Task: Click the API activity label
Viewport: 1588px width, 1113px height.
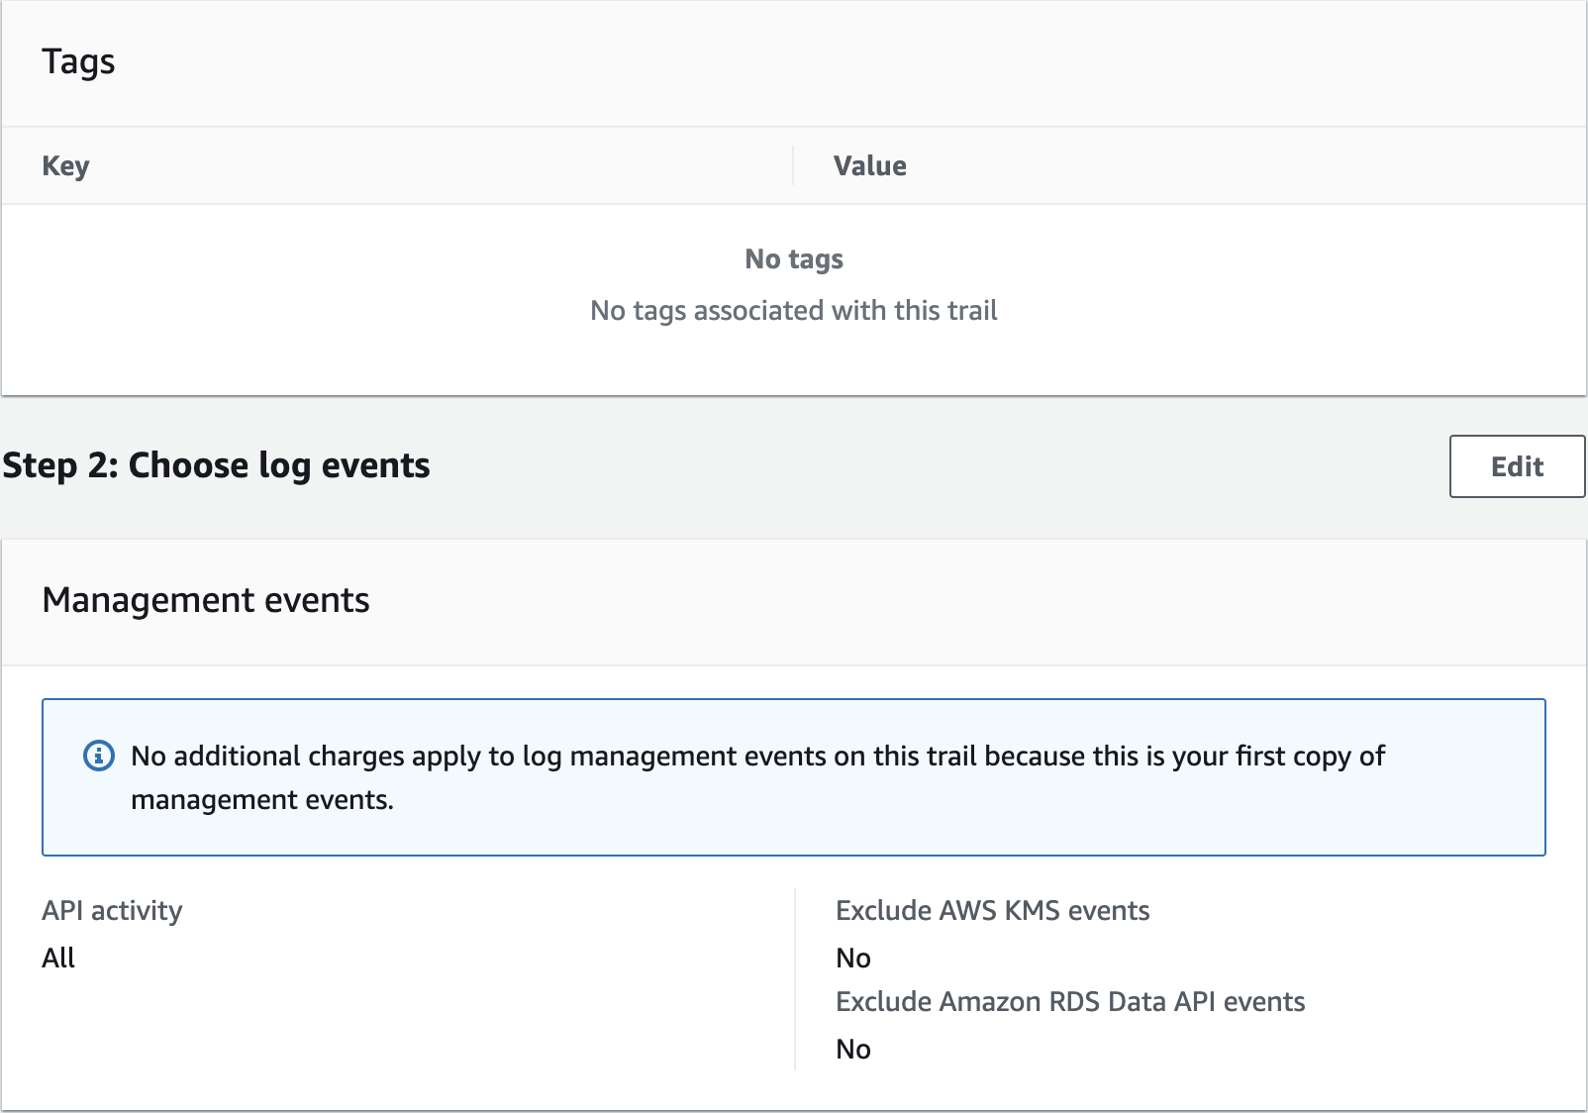Action: [112, 911]
